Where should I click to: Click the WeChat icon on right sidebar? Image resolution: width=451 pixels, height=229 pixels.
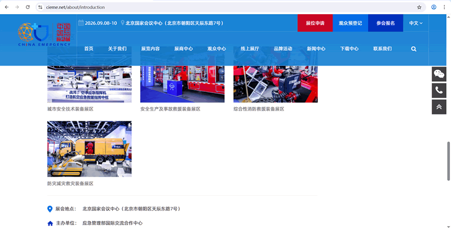point(439,74)
